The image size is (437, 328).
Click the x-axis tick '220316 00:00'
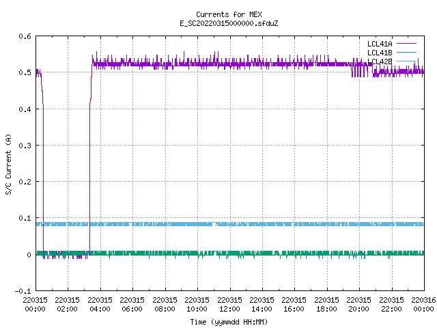[x=423, y=304]
